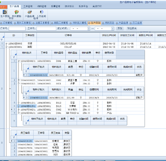Open the 物料跟踪 ribbon icon
The image size is (166, 161).
[x=17, y=14]
